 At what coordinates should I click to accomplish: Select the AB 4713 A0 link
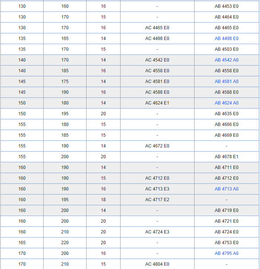click(x=226, y=189)
